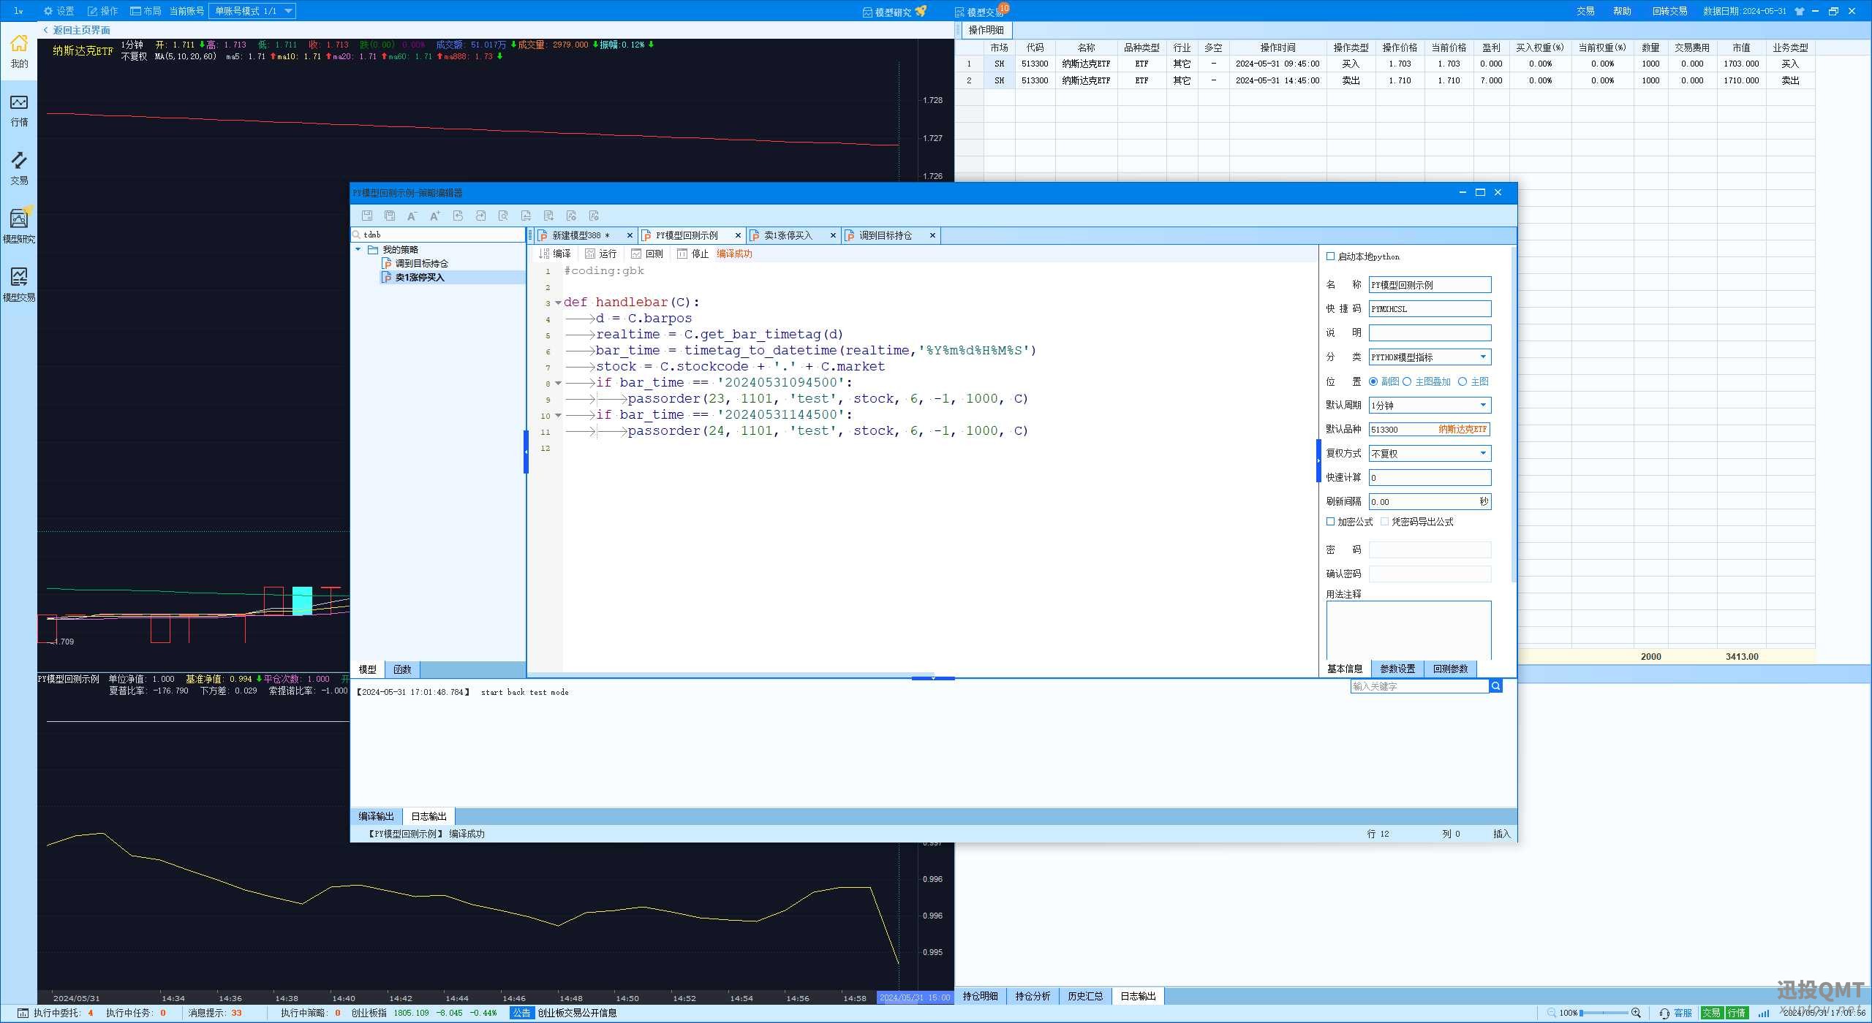Click the save icon in strategy editor toolbar
The height and width of the screenshot is (1023, 1872).
[367, 216]
